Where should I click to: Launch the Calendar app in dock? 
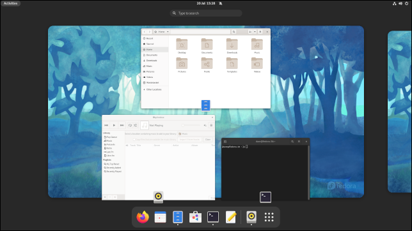[x=161, y=217]
